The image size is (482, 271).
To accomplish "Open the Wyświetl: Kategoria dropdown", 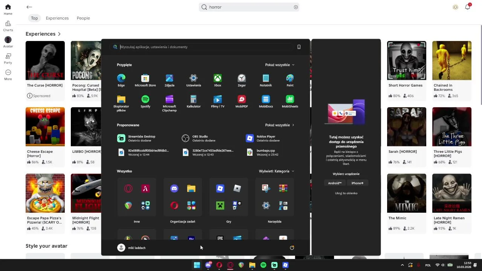I will click(x=276, y=171).
